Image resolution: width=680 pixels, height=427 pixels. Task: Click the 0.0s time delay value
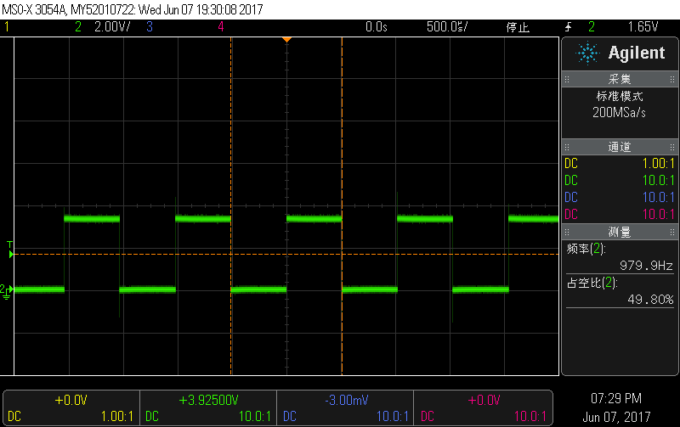tap(376, 27)
